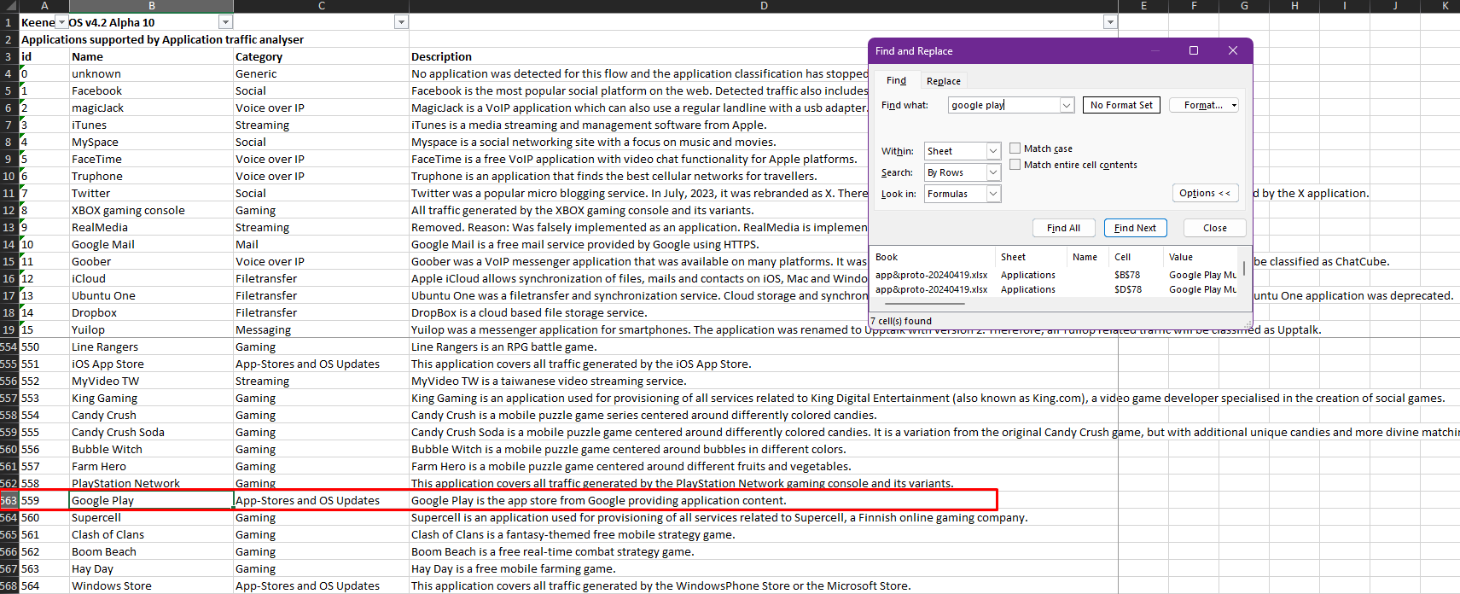
Task: Click the results list vertical scrollbar
Action: point(1244,267)
